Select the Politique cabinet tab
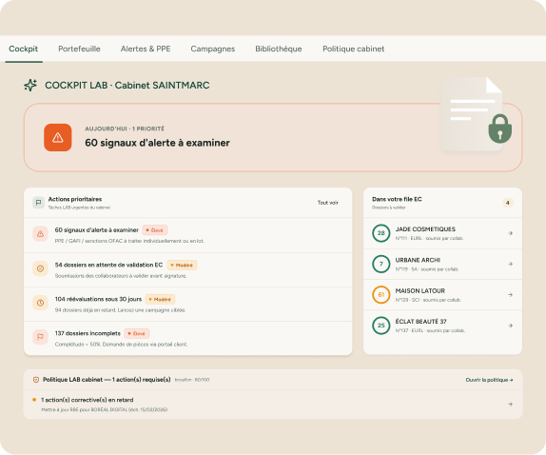Viewport: 546px width, 455px height. point(354,49)
